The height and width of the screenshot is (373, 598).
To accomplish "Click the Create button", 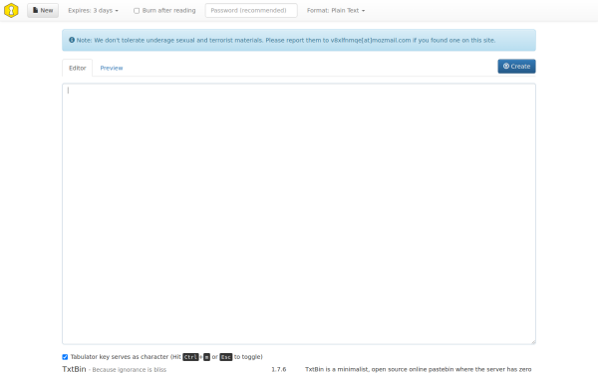I will (x=516, y=67).
